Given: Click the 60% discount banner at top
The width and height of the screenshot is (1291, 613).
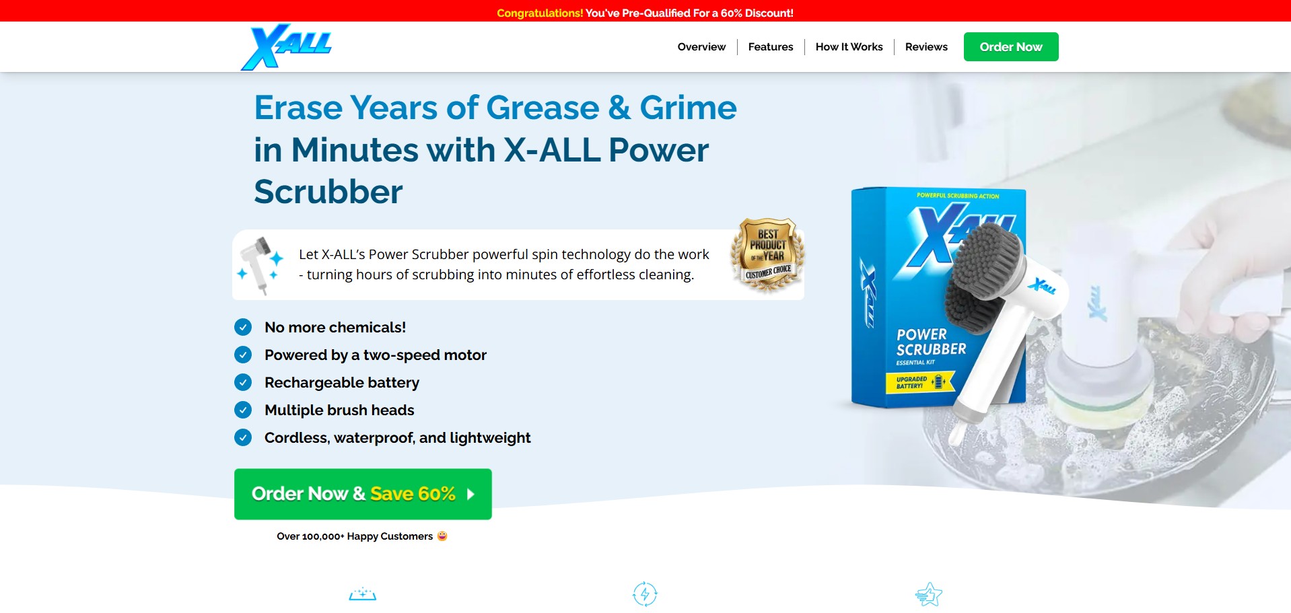Looking at the screenshot, I should (x=645, y=13).
